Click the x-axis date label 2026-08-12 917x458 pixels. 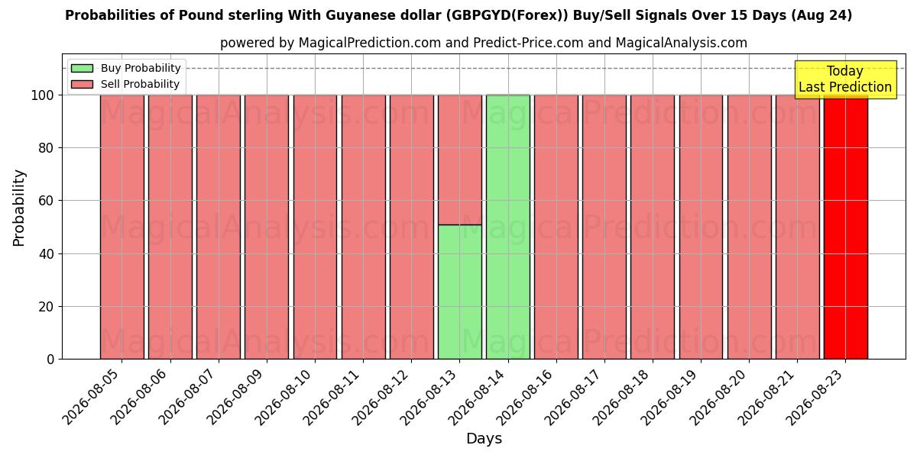[383, 395]
